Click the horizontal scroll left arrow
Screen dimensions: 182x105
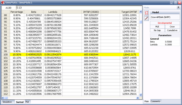[x=3, y=98]
